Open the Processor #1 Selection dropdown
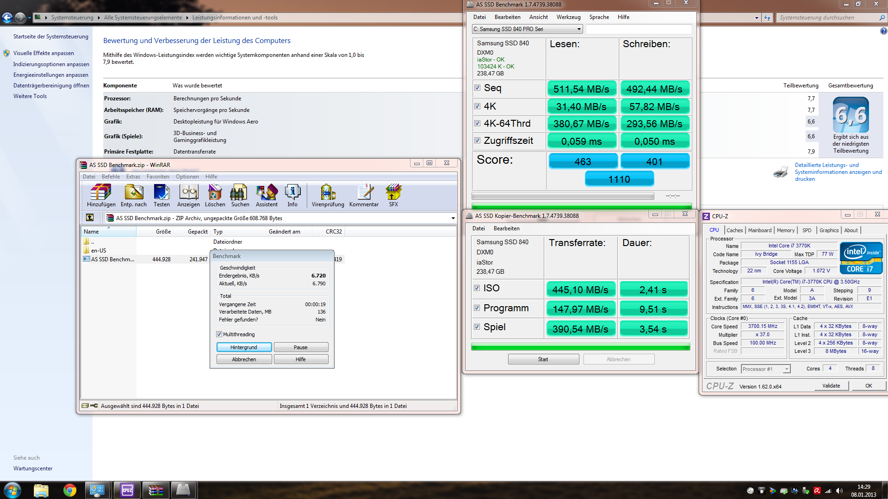Image resolution: width=888 pixels, height=499 pixels. (766, 369)
